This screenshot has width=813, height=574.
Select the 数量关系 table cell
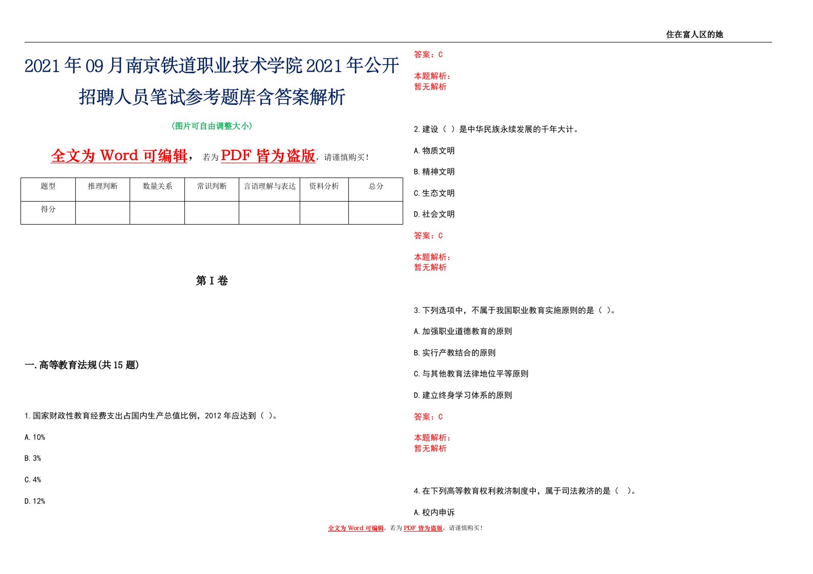click(x=157, y=189)
